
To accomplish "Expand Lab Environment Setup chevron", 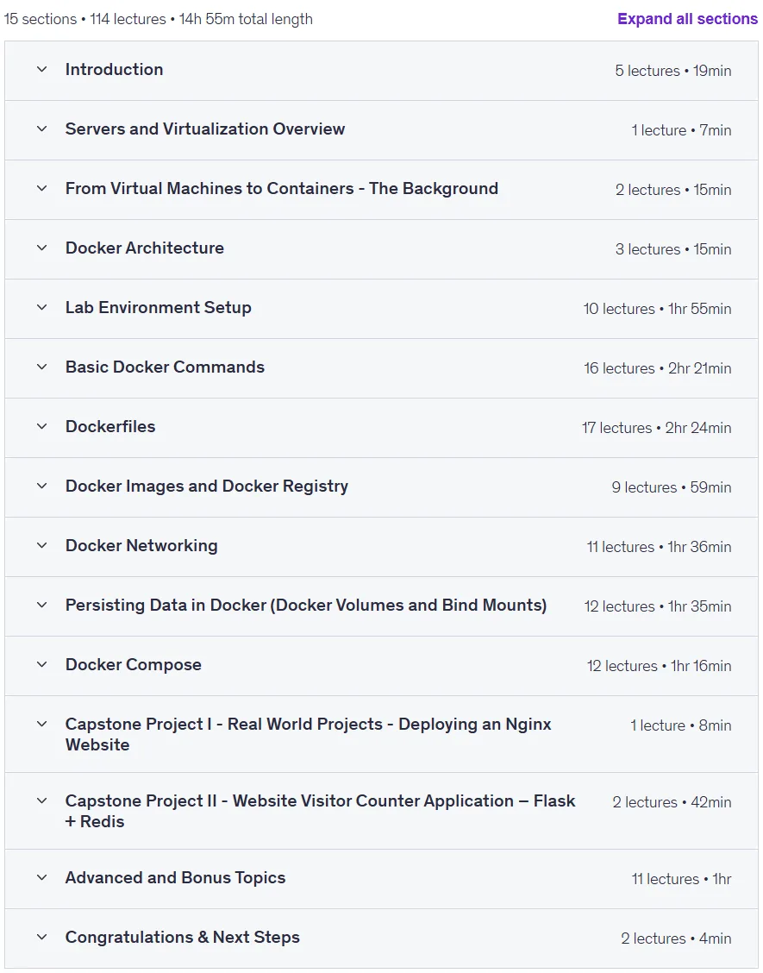I will (x=41, y=308).
